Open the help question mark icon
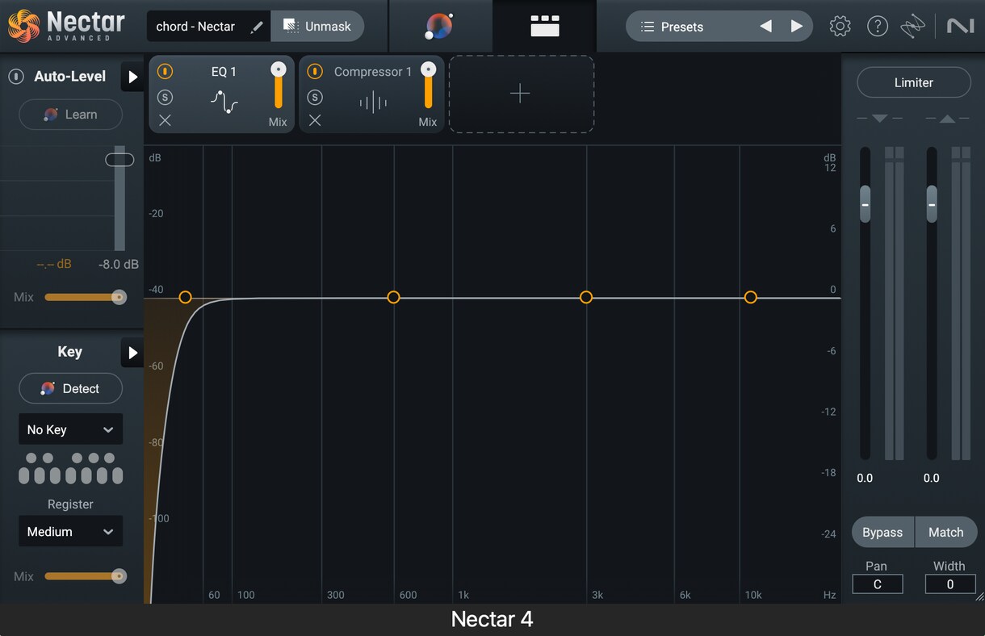The width and height of the screenshot is (985, 636). [x=878, y=27]
